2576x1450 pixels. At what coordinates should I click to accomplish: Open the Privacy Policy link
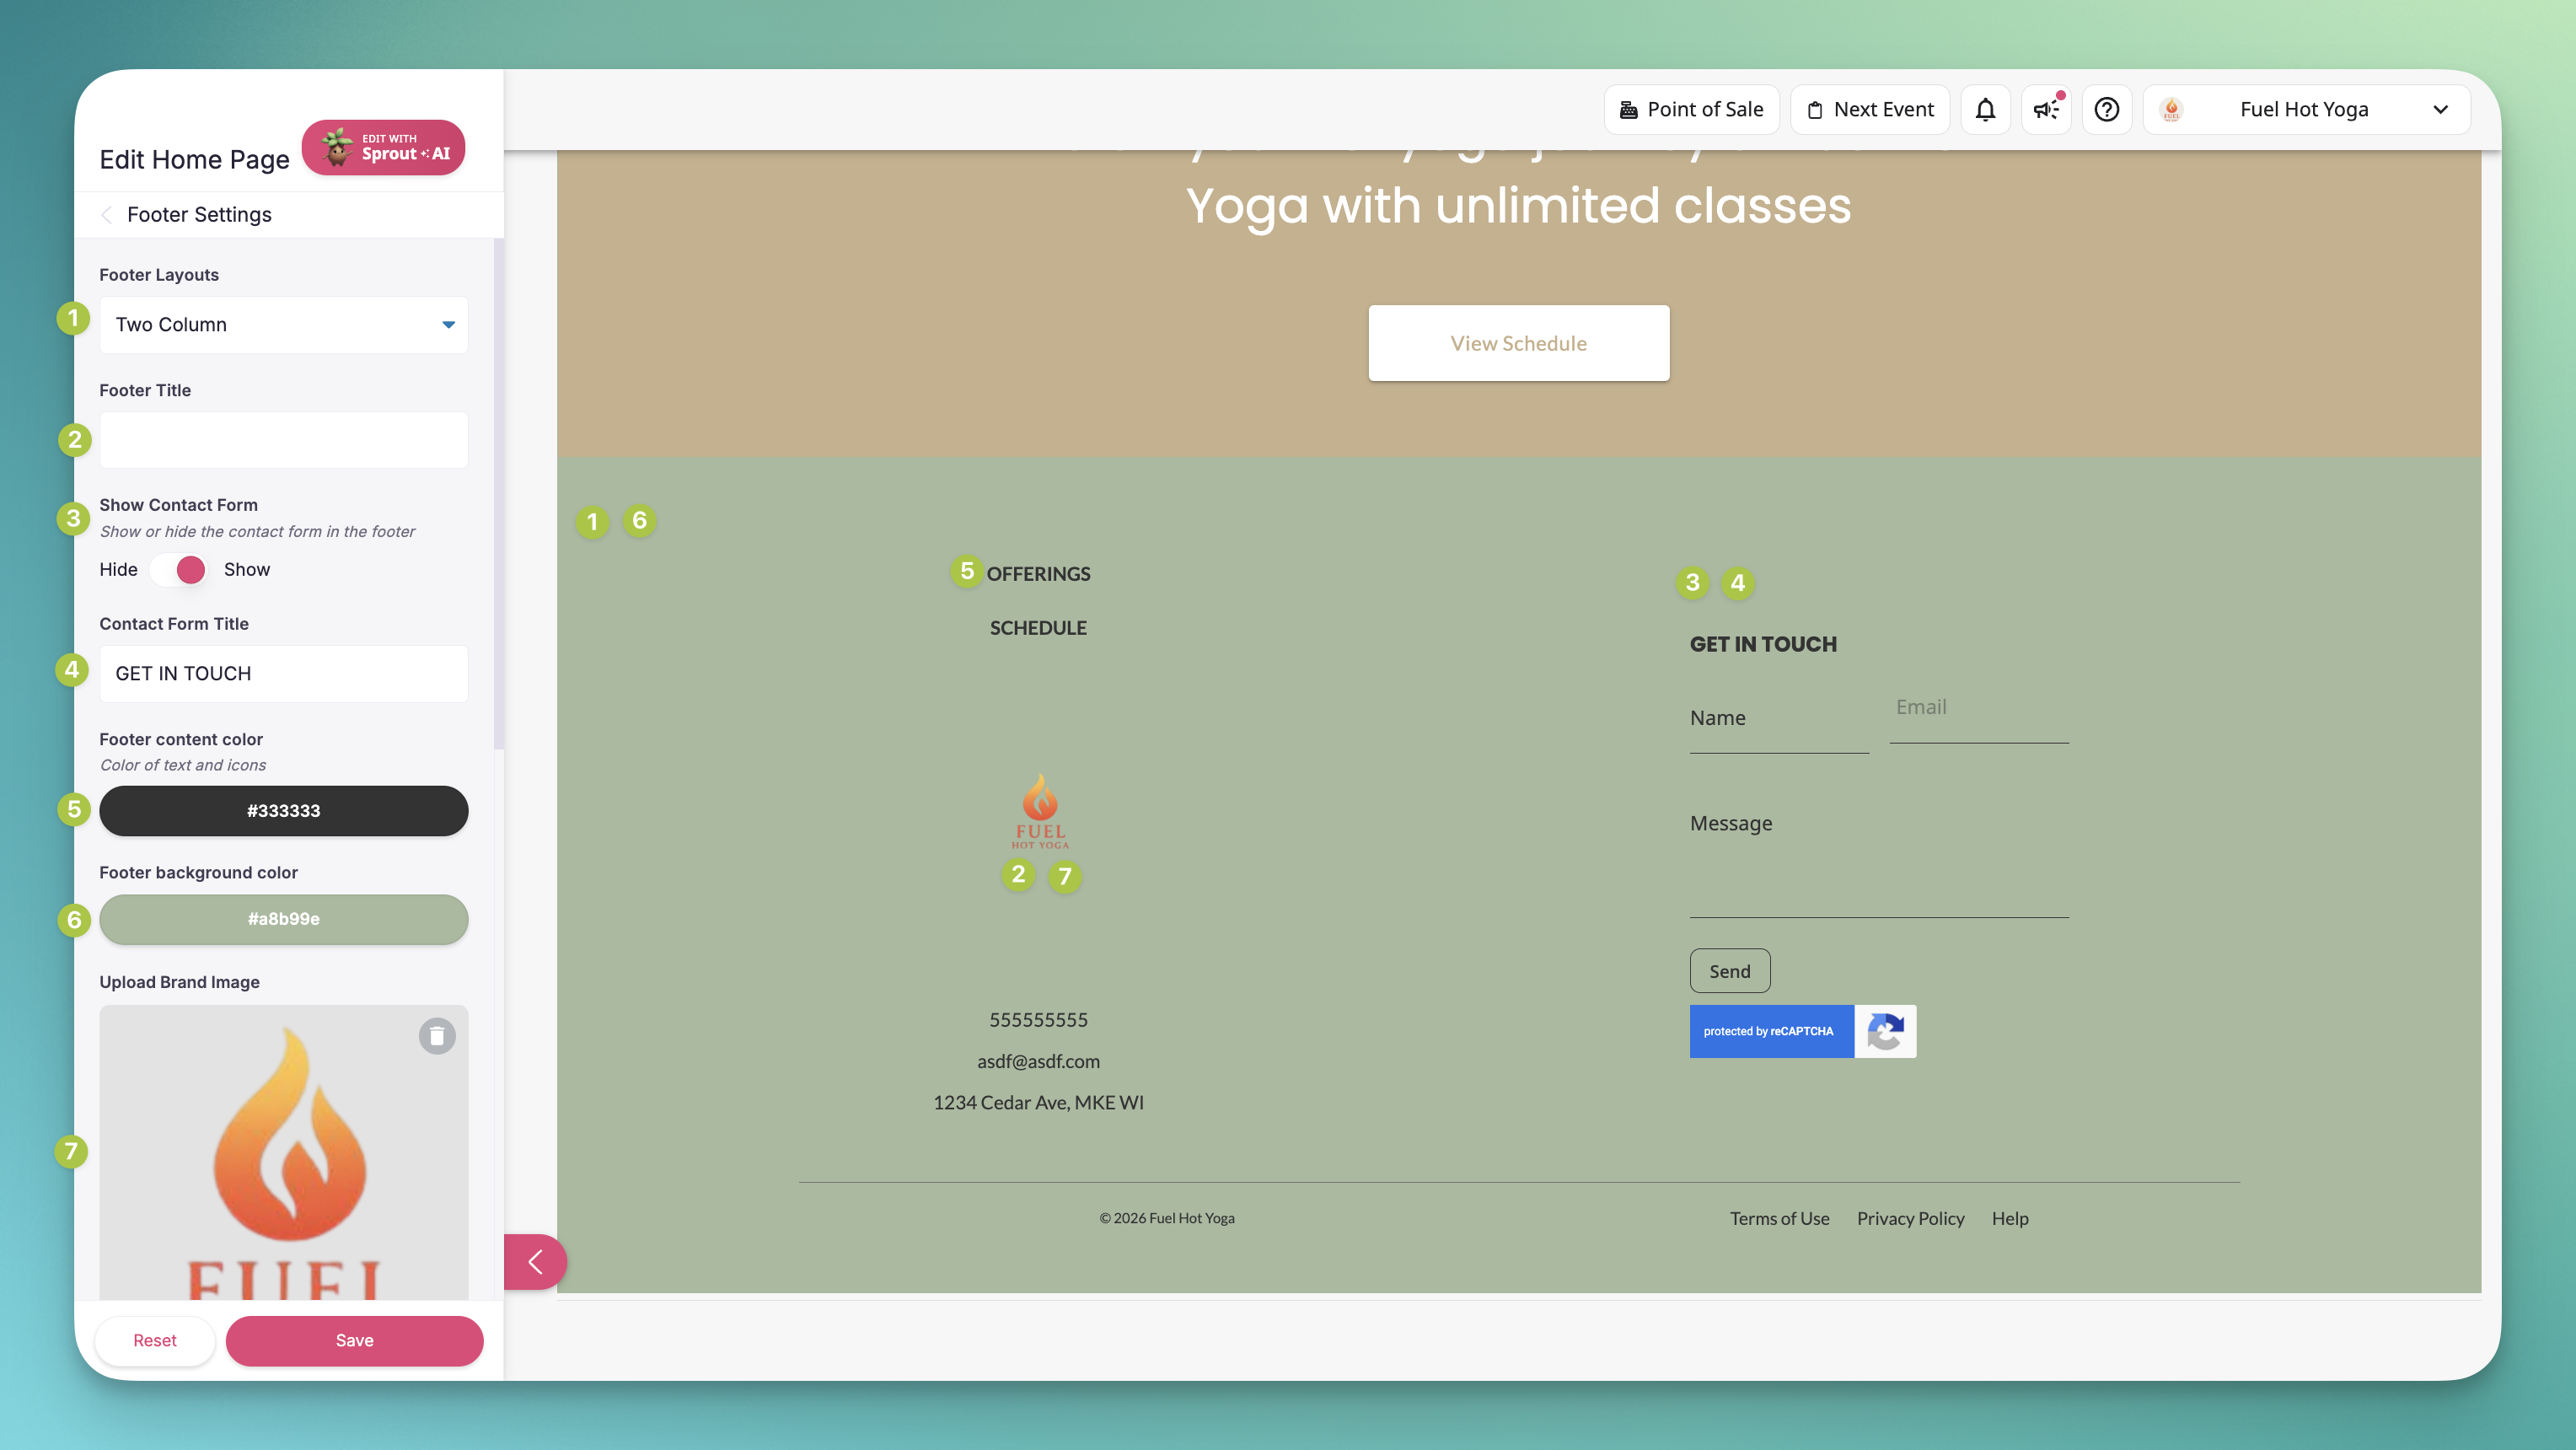[x=1910, y=1218]
